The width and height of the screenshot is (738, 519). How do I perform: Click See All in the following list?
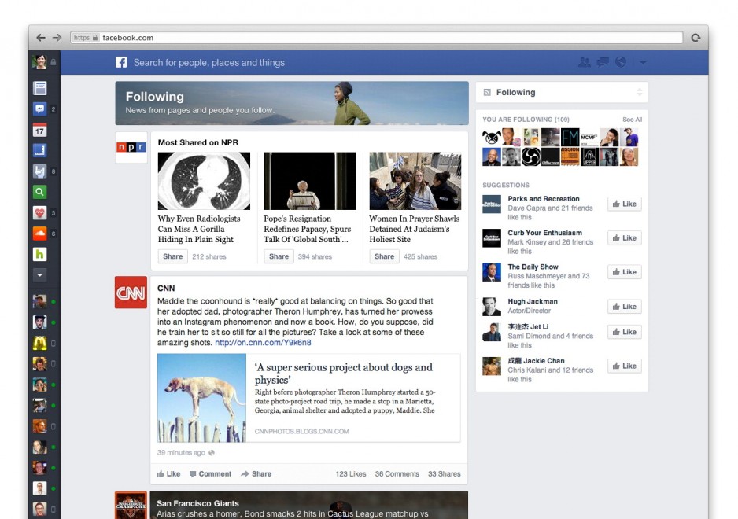(632, 120)
